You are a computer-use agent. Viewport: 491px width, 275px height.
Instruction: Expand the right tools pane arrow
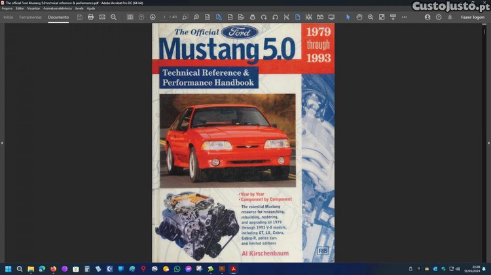coord(488,142)
